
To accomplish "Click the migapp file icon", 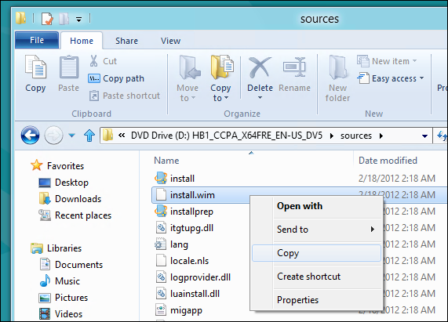I will tap(161, 310).
